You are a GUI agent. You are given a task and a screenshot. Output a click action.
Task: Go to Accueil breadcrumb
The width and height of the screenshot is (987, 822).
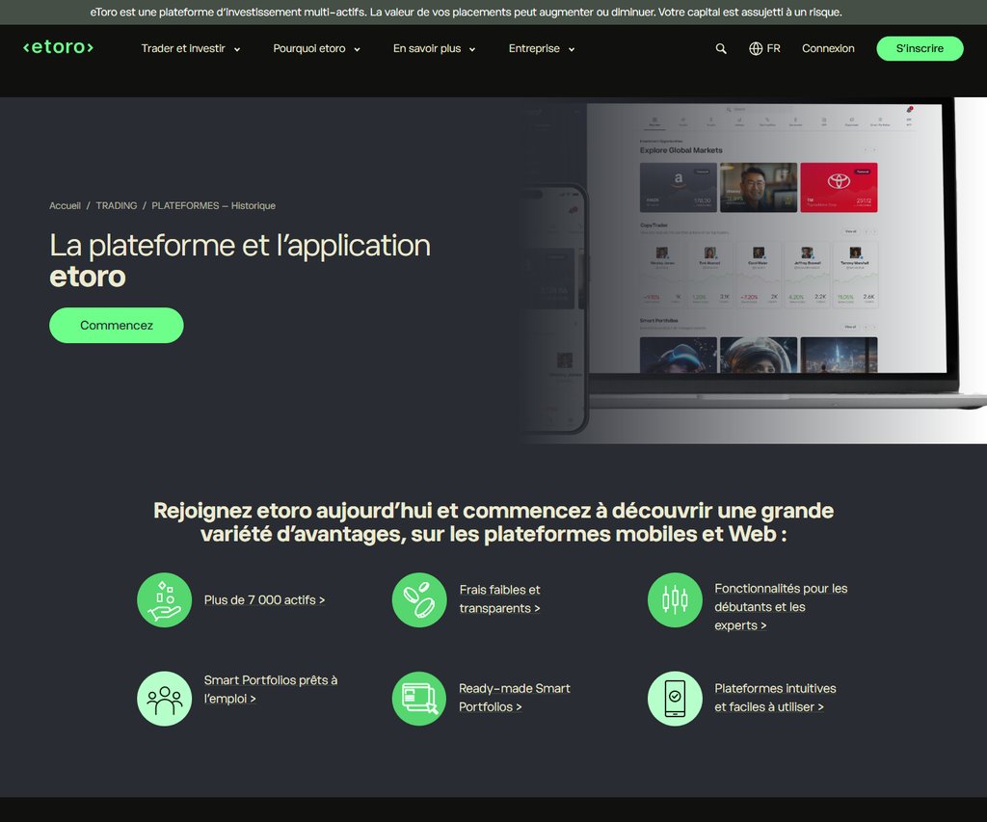(x=65, y=206)
